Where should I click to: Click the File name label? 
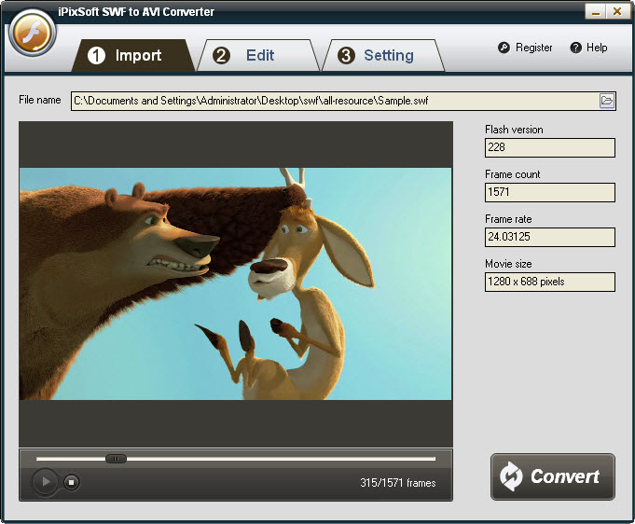[x=40, y=100]
